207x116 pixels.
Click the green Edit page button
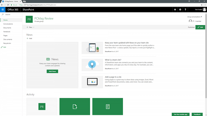(x=200, y=27)
